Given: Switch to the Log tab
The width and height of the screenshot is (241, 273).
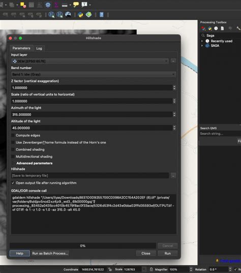Looking at the screenshot, I should 39,48.
